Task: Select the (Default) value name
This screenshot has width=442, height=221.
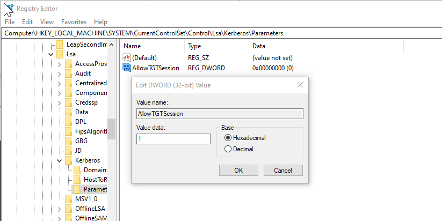Action: point(144,58)
